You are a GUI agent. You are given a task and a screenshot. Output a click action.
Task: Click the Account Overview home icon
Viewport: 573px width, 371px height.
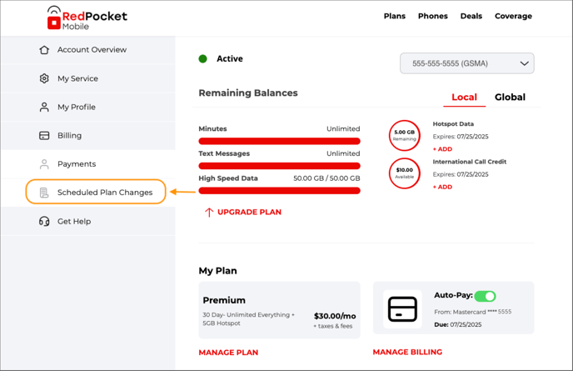44,50
